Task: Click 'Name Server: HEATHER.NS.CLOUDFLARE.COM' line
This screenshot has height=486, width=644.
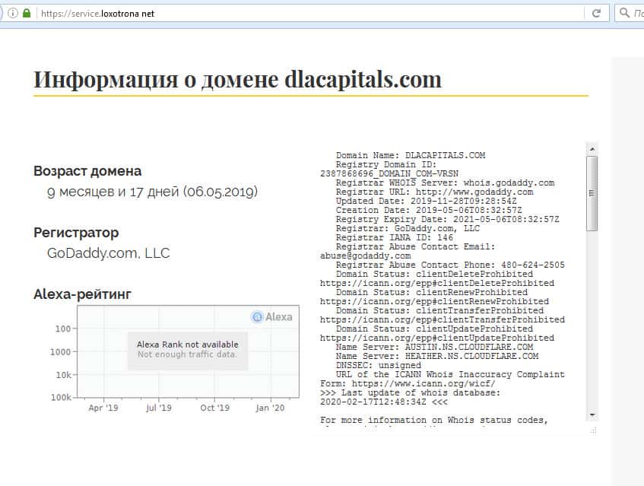Action: click(437, 356)
